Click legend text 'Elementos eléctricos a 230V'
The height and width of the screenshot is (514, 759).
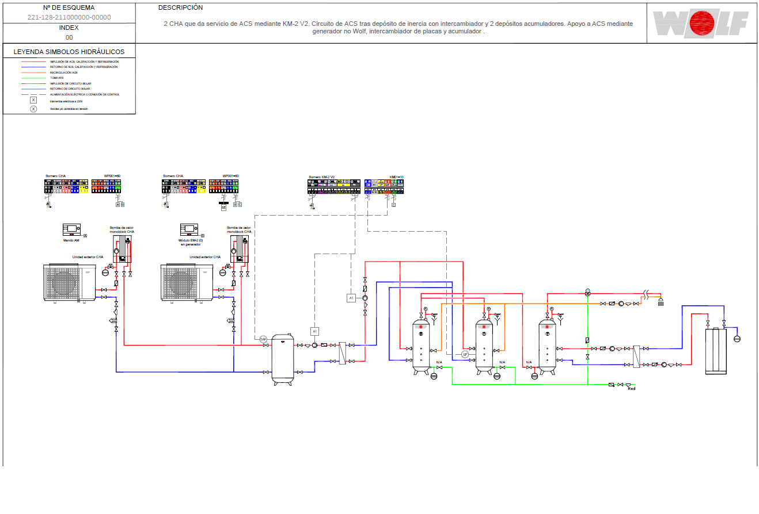[66, 101]
